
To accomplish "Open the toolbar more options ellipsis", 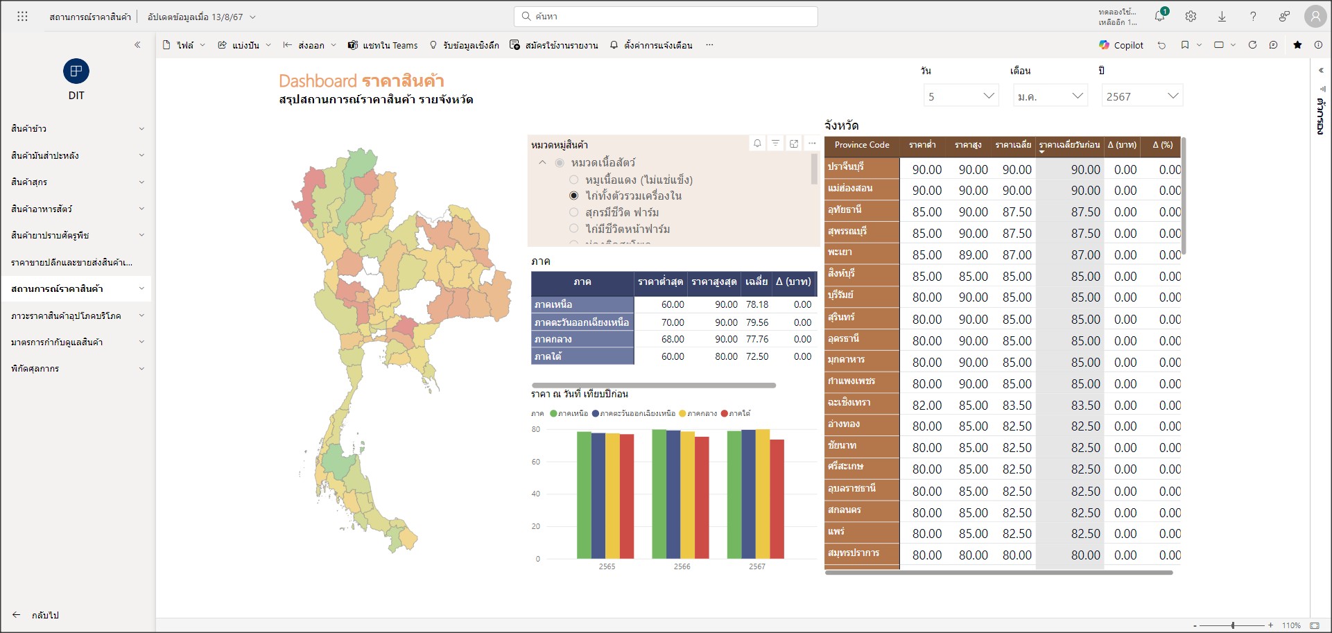I will tap(709, 45).
